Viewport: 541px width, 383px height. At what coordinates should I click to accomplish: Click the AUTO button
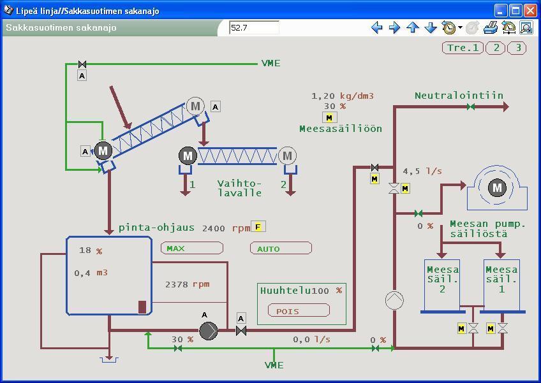click(x=281, y=248)
